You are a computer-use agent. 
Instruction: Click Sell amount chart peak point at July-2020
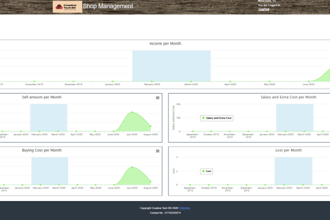pos(132,112)
